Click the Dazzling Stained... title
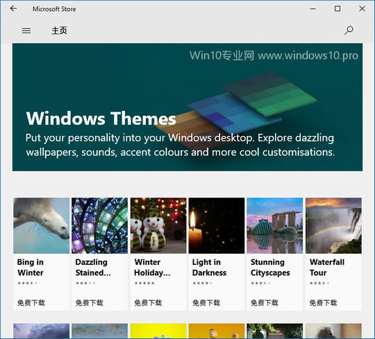Image resolution: width=375 pixels, height=339 pixels. pos(93,268)
